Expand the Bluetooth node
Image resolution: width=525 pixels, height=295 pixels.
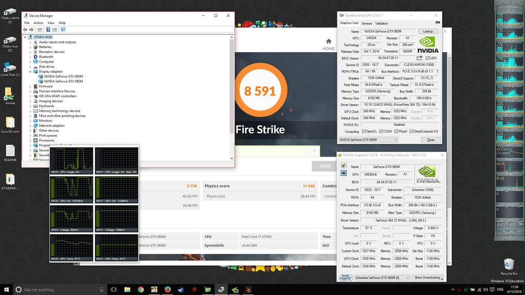tap(30, 57)
